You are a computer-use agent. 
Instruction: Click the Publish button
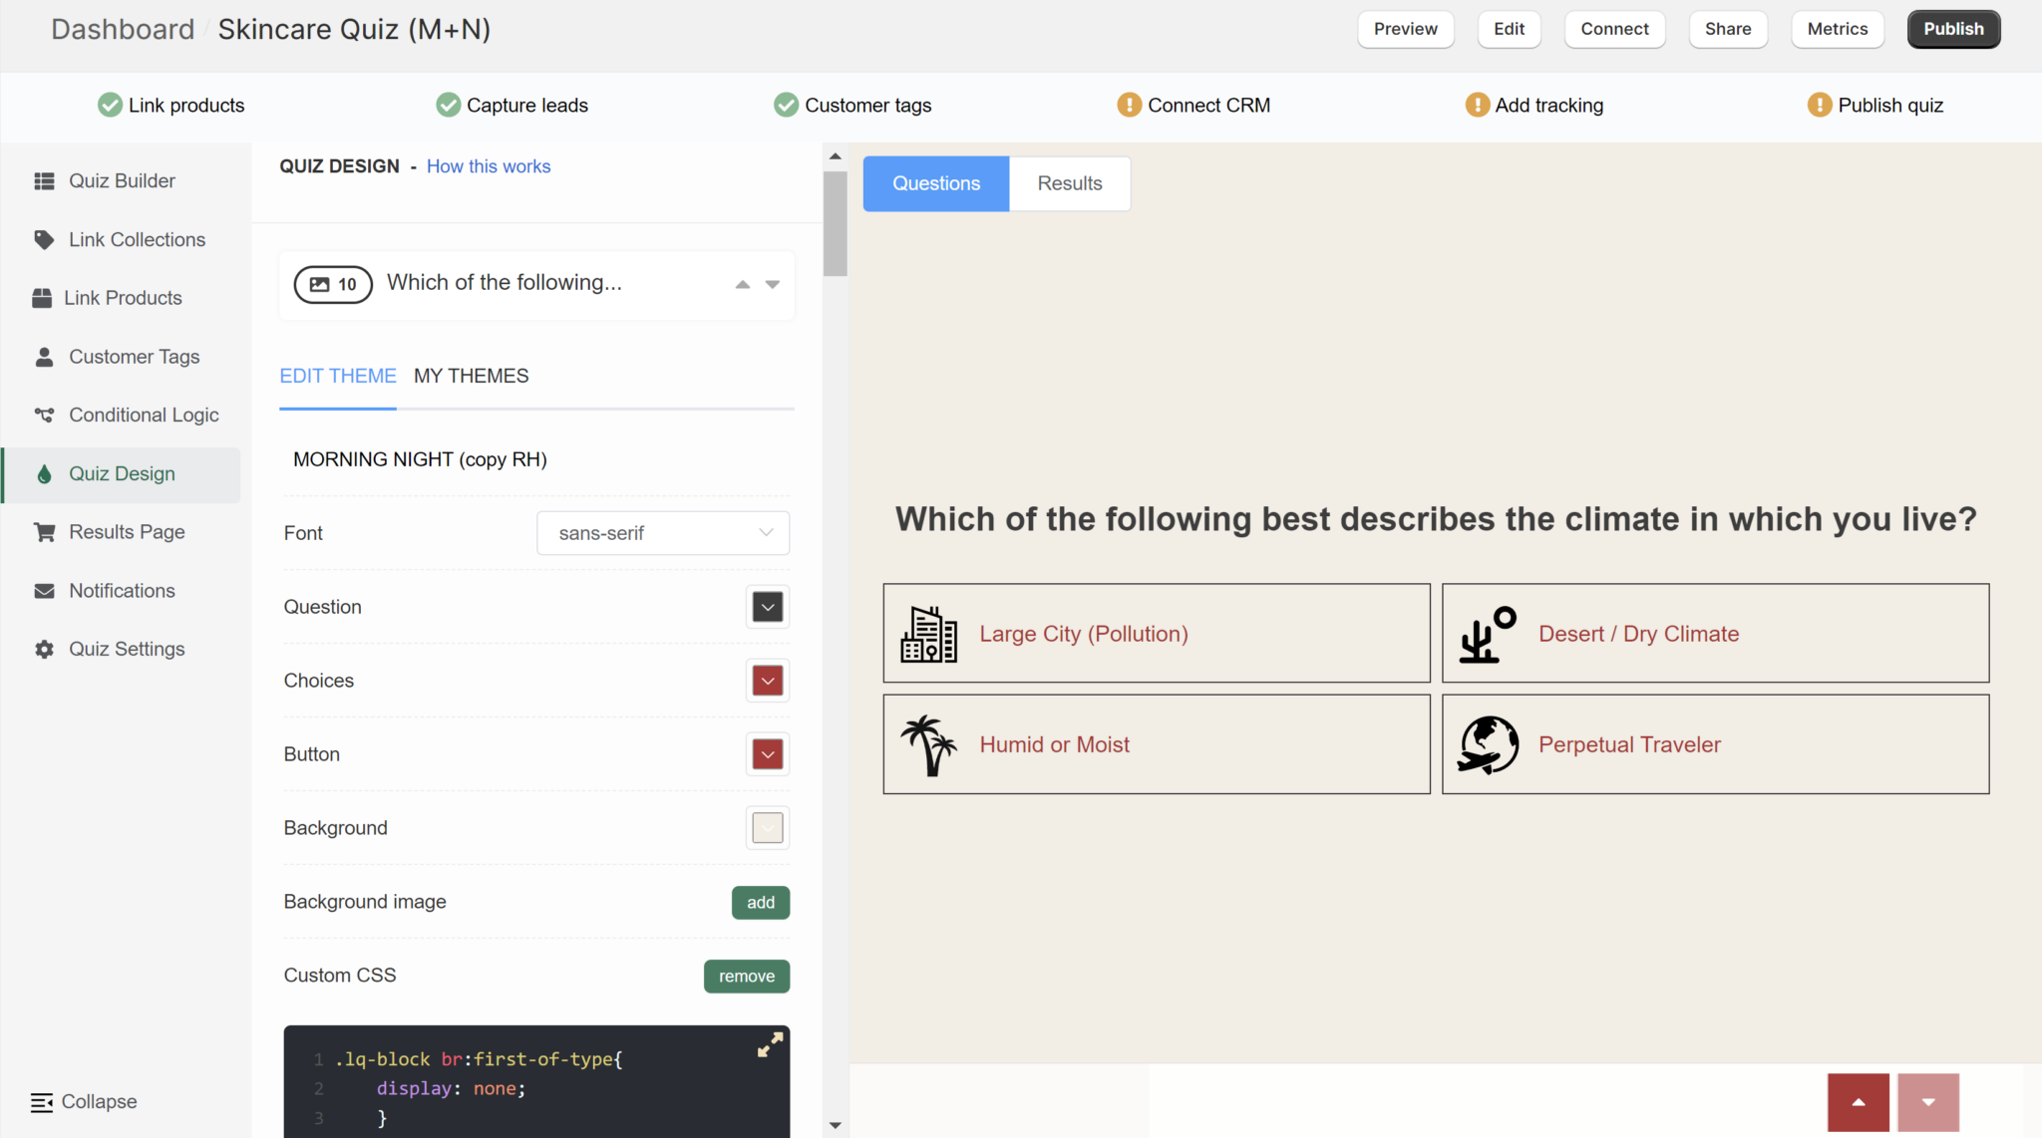tap(1951, 29)
